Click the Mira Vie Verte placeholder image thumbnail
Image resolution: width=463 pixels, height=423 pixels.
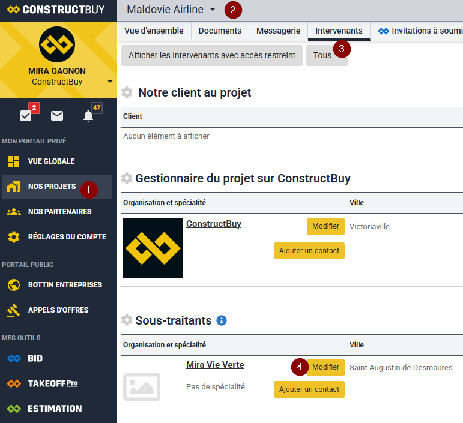point(142,386)
